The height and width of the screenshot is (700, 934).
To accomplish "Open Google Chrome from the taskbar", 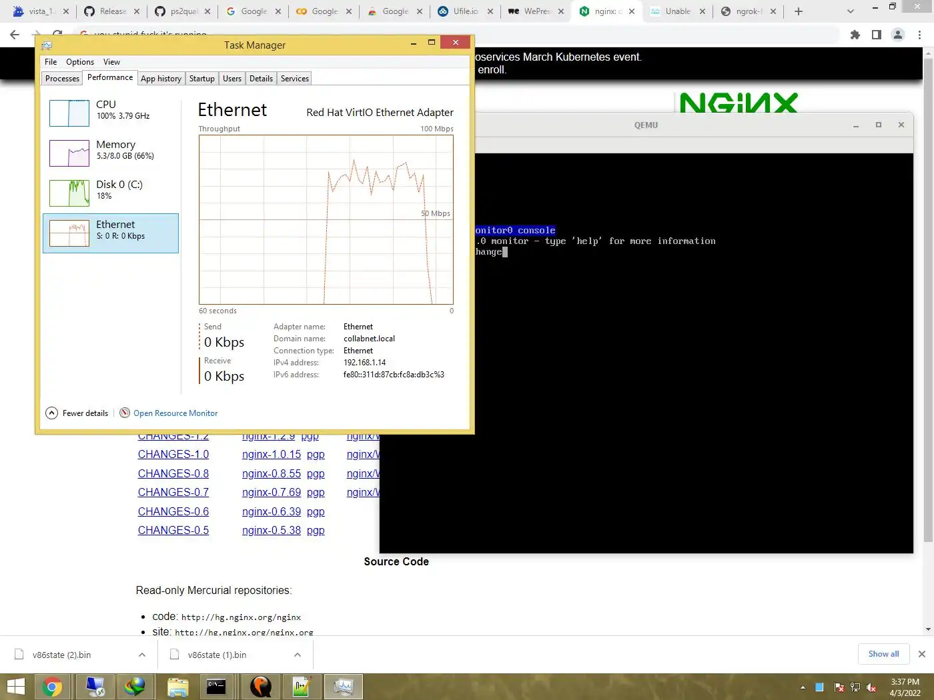I will pos(52,687).
